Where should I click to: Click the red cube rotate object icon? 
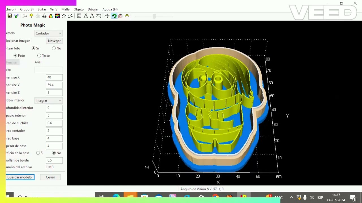point(120,16)
